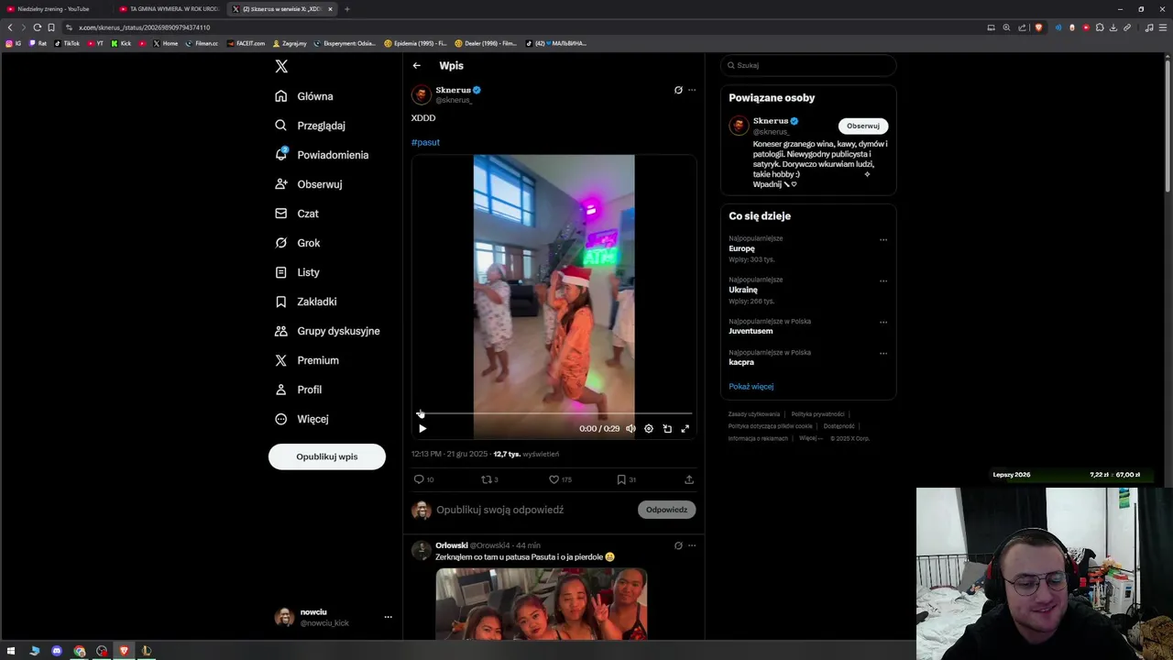Enter video fullscreen mode

click(x=685, y=428)
